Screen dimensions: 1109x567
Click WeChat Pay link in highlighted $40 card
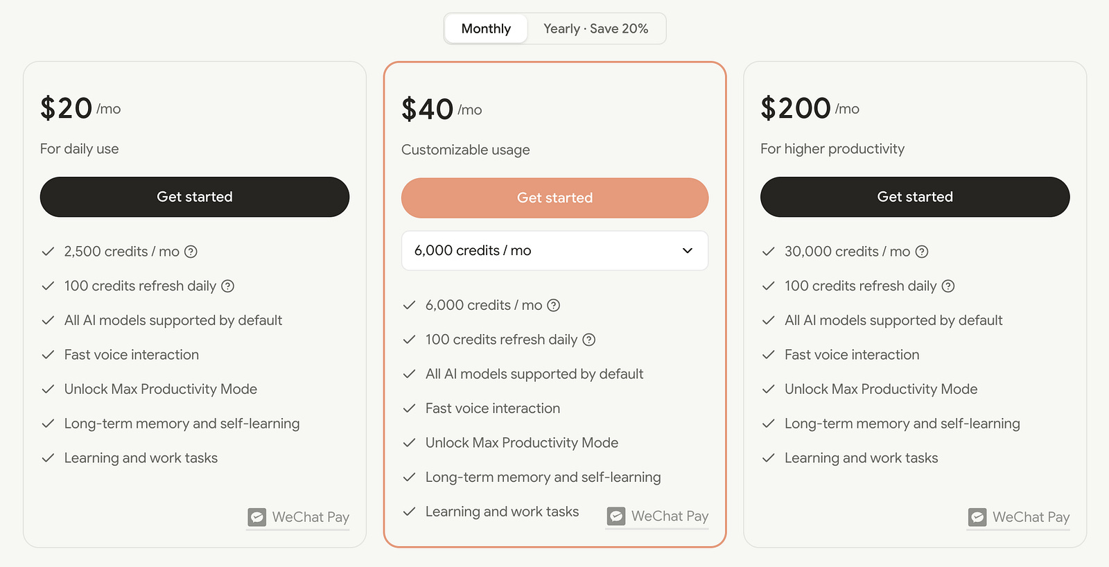click(670, 516)
